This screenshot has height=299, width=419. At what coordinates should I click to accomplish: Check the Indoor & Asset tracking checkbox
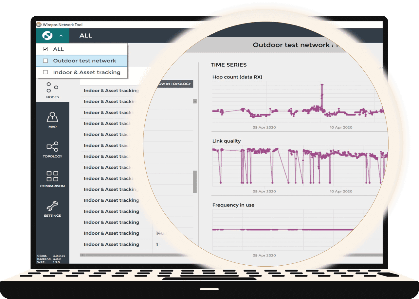(45, 72)
